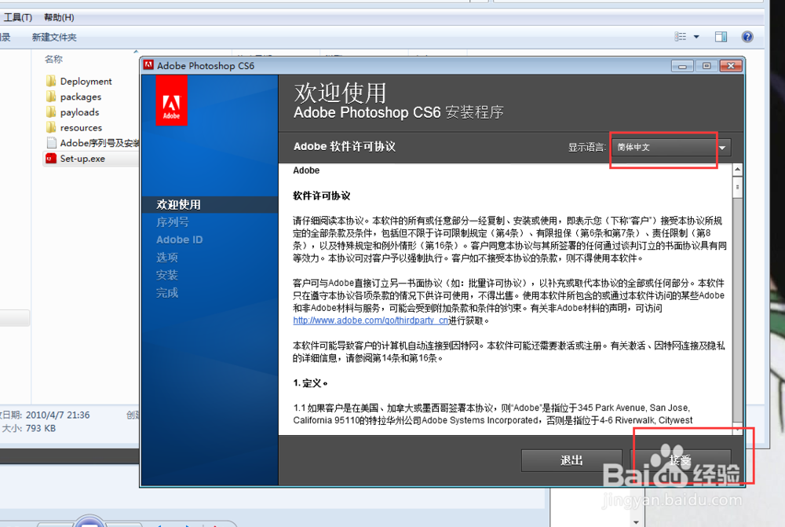
Task: Open Explorer Help via the blue question mark icon
Action: pyautogui.click(x=746, y=36)
